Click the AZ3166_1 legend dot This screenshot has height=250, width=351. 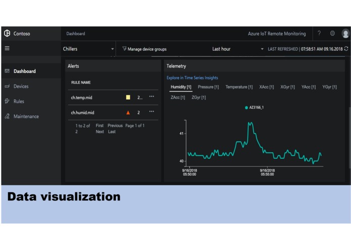pyautogui.click(x=246, y=108)
